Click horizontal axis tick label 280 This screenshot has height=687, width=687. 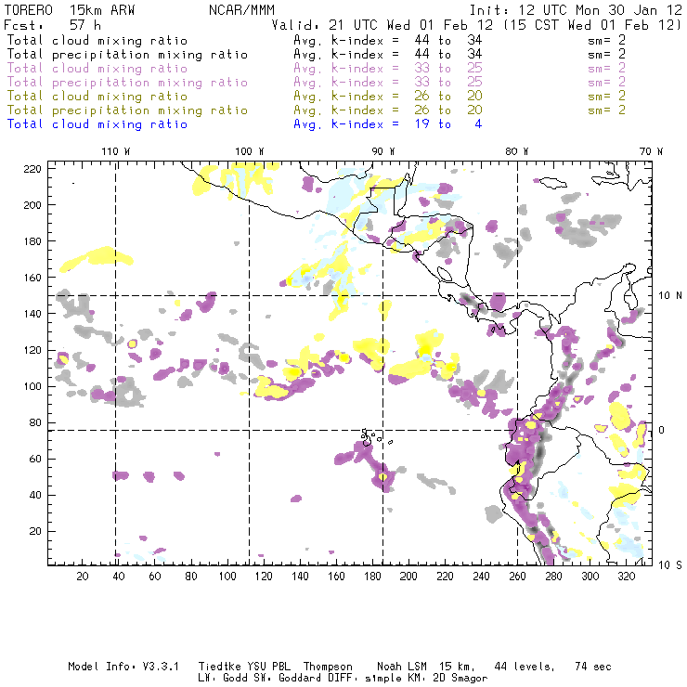(x=554, y=577)
